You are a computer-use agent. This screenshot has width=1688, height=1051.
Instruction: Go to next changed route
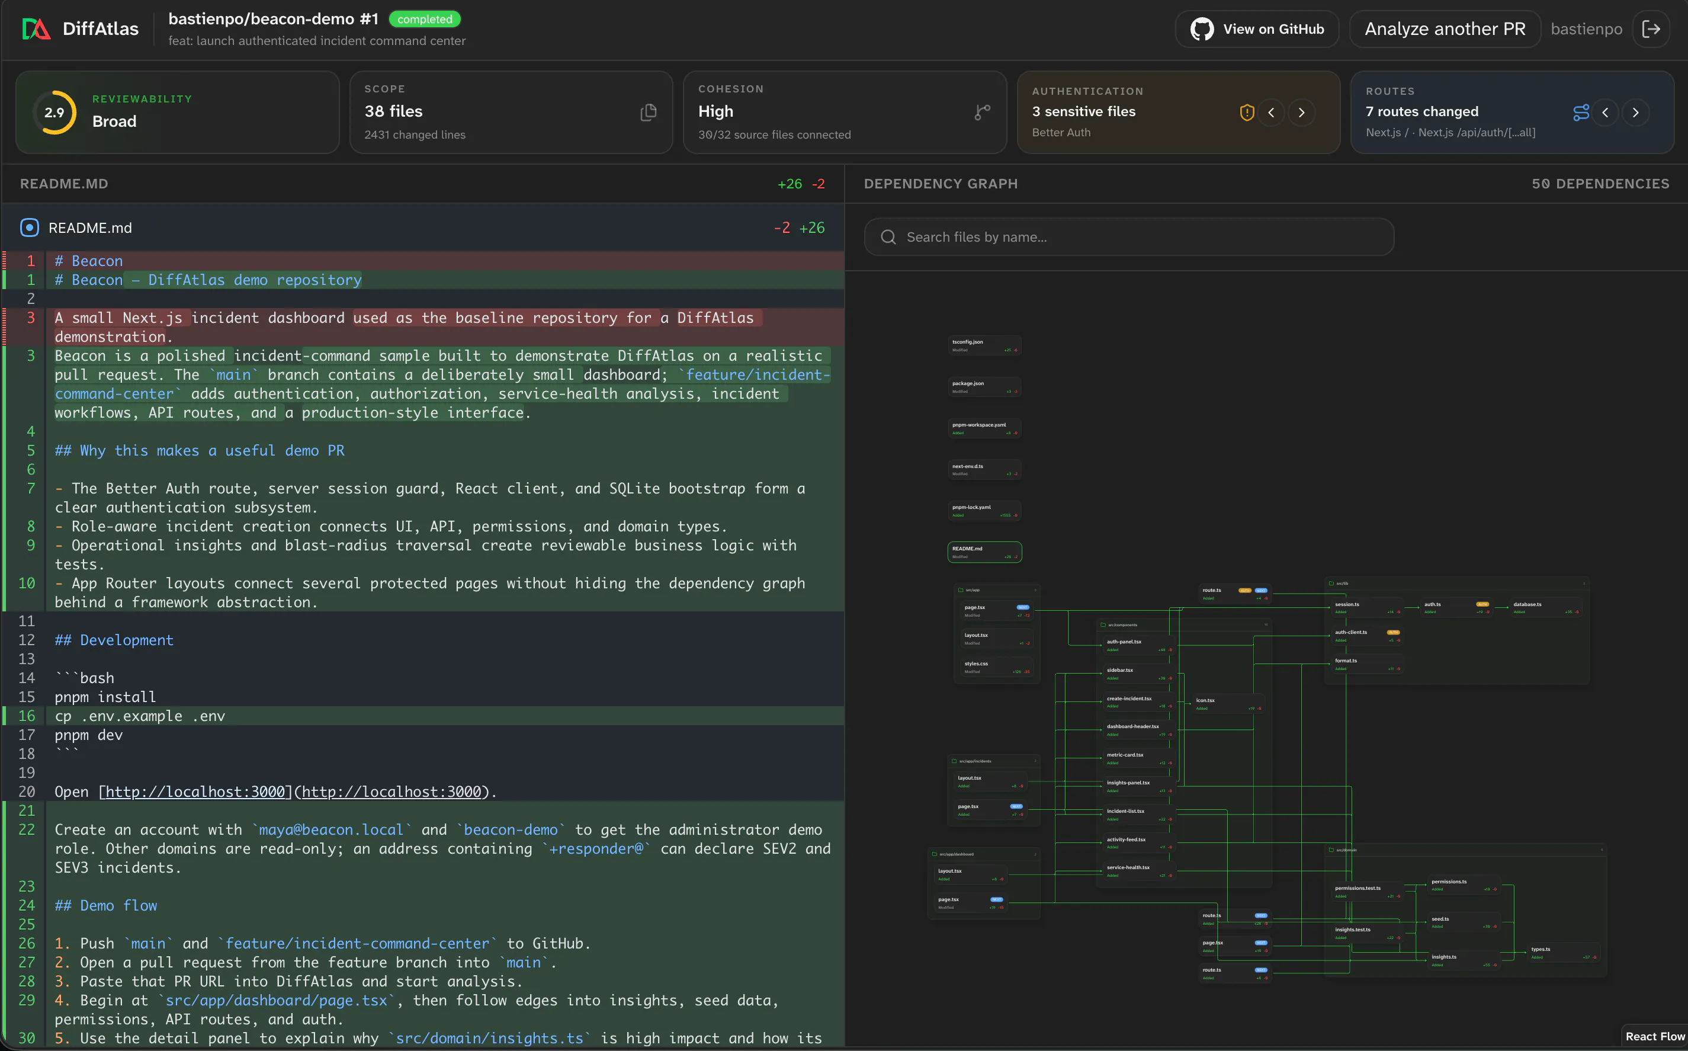point(1636,112)
